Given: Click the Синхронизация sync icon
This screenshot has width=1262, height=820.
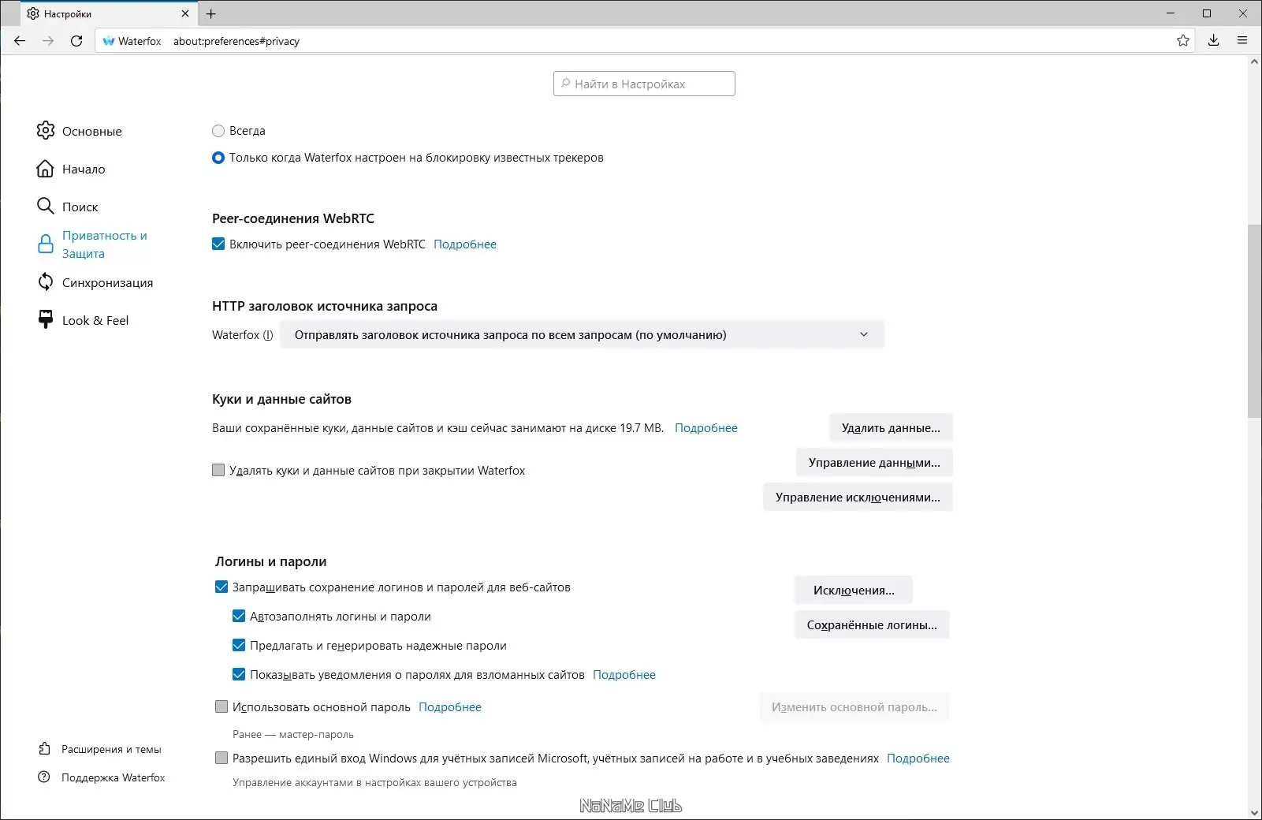Looking at the screenshot, I should pos(46,282).
